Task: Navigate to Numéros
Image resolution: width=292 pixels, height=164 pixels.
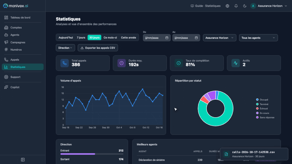Action: (23, 50)
